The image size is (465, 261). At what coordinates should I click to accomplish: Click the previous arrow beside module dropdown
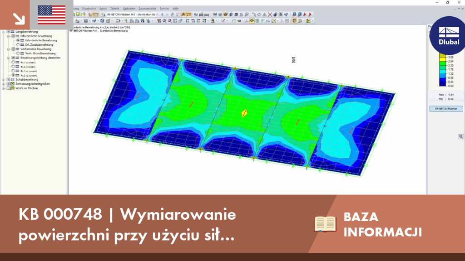point(162,14)
